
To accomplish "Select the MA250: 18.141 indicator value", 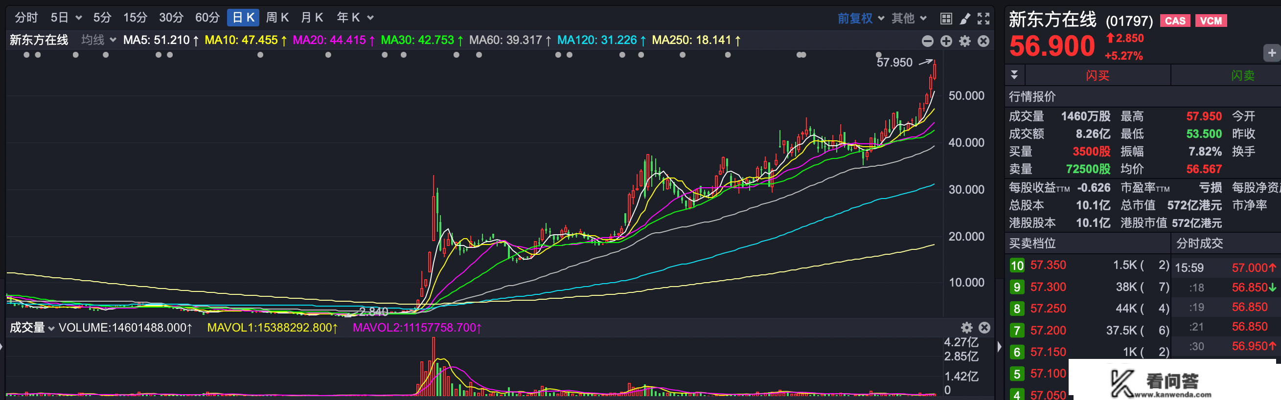I will [x=696, y=40].
